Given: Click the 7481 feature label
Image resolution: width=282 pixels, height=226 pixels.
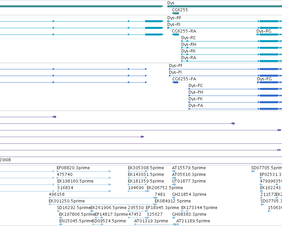Looking at the screenshot, I should pos(160,195).
